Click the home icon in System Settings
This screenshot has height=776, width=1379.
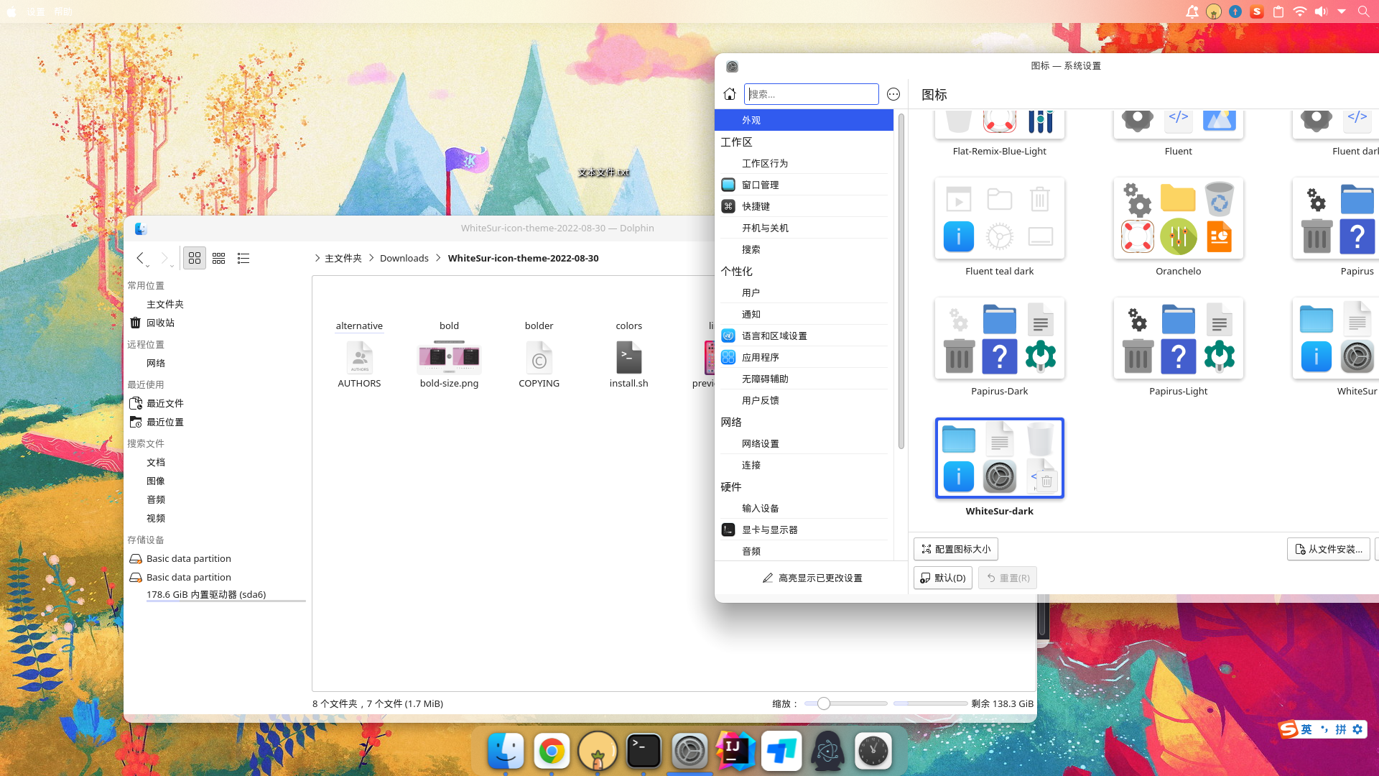pyautogui.click(x=730, y=93)
